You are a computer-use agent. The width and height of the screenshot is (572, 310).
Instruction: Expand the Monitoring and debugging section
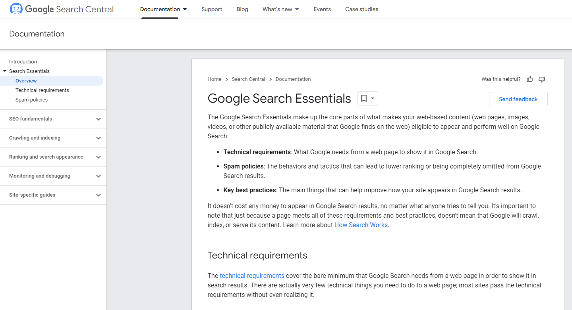pos(99,176)
